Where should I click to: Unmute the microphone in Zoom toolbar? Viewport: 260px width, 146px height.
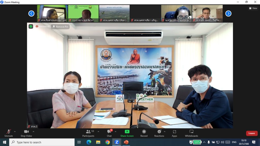(9, 133)
